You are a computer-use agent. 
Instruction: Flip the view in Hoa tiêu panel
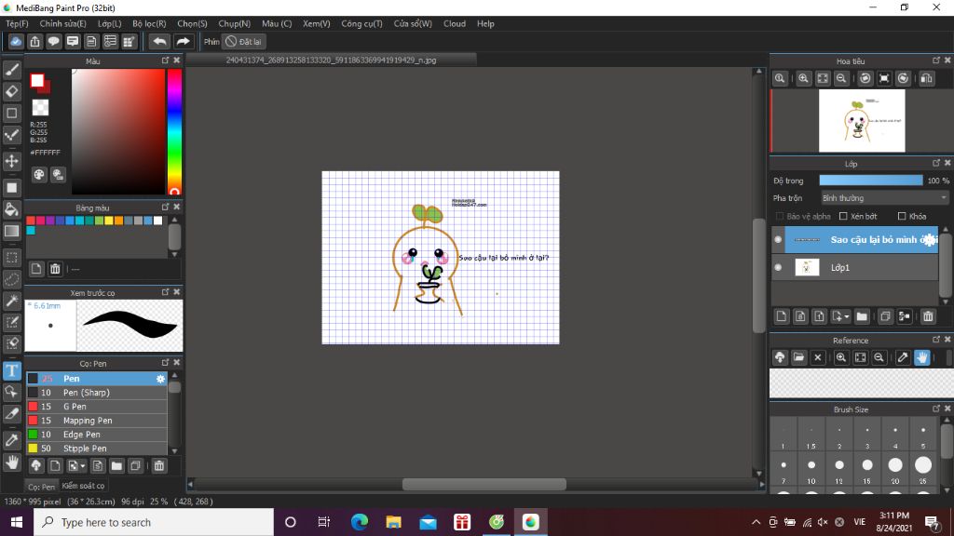926,78
